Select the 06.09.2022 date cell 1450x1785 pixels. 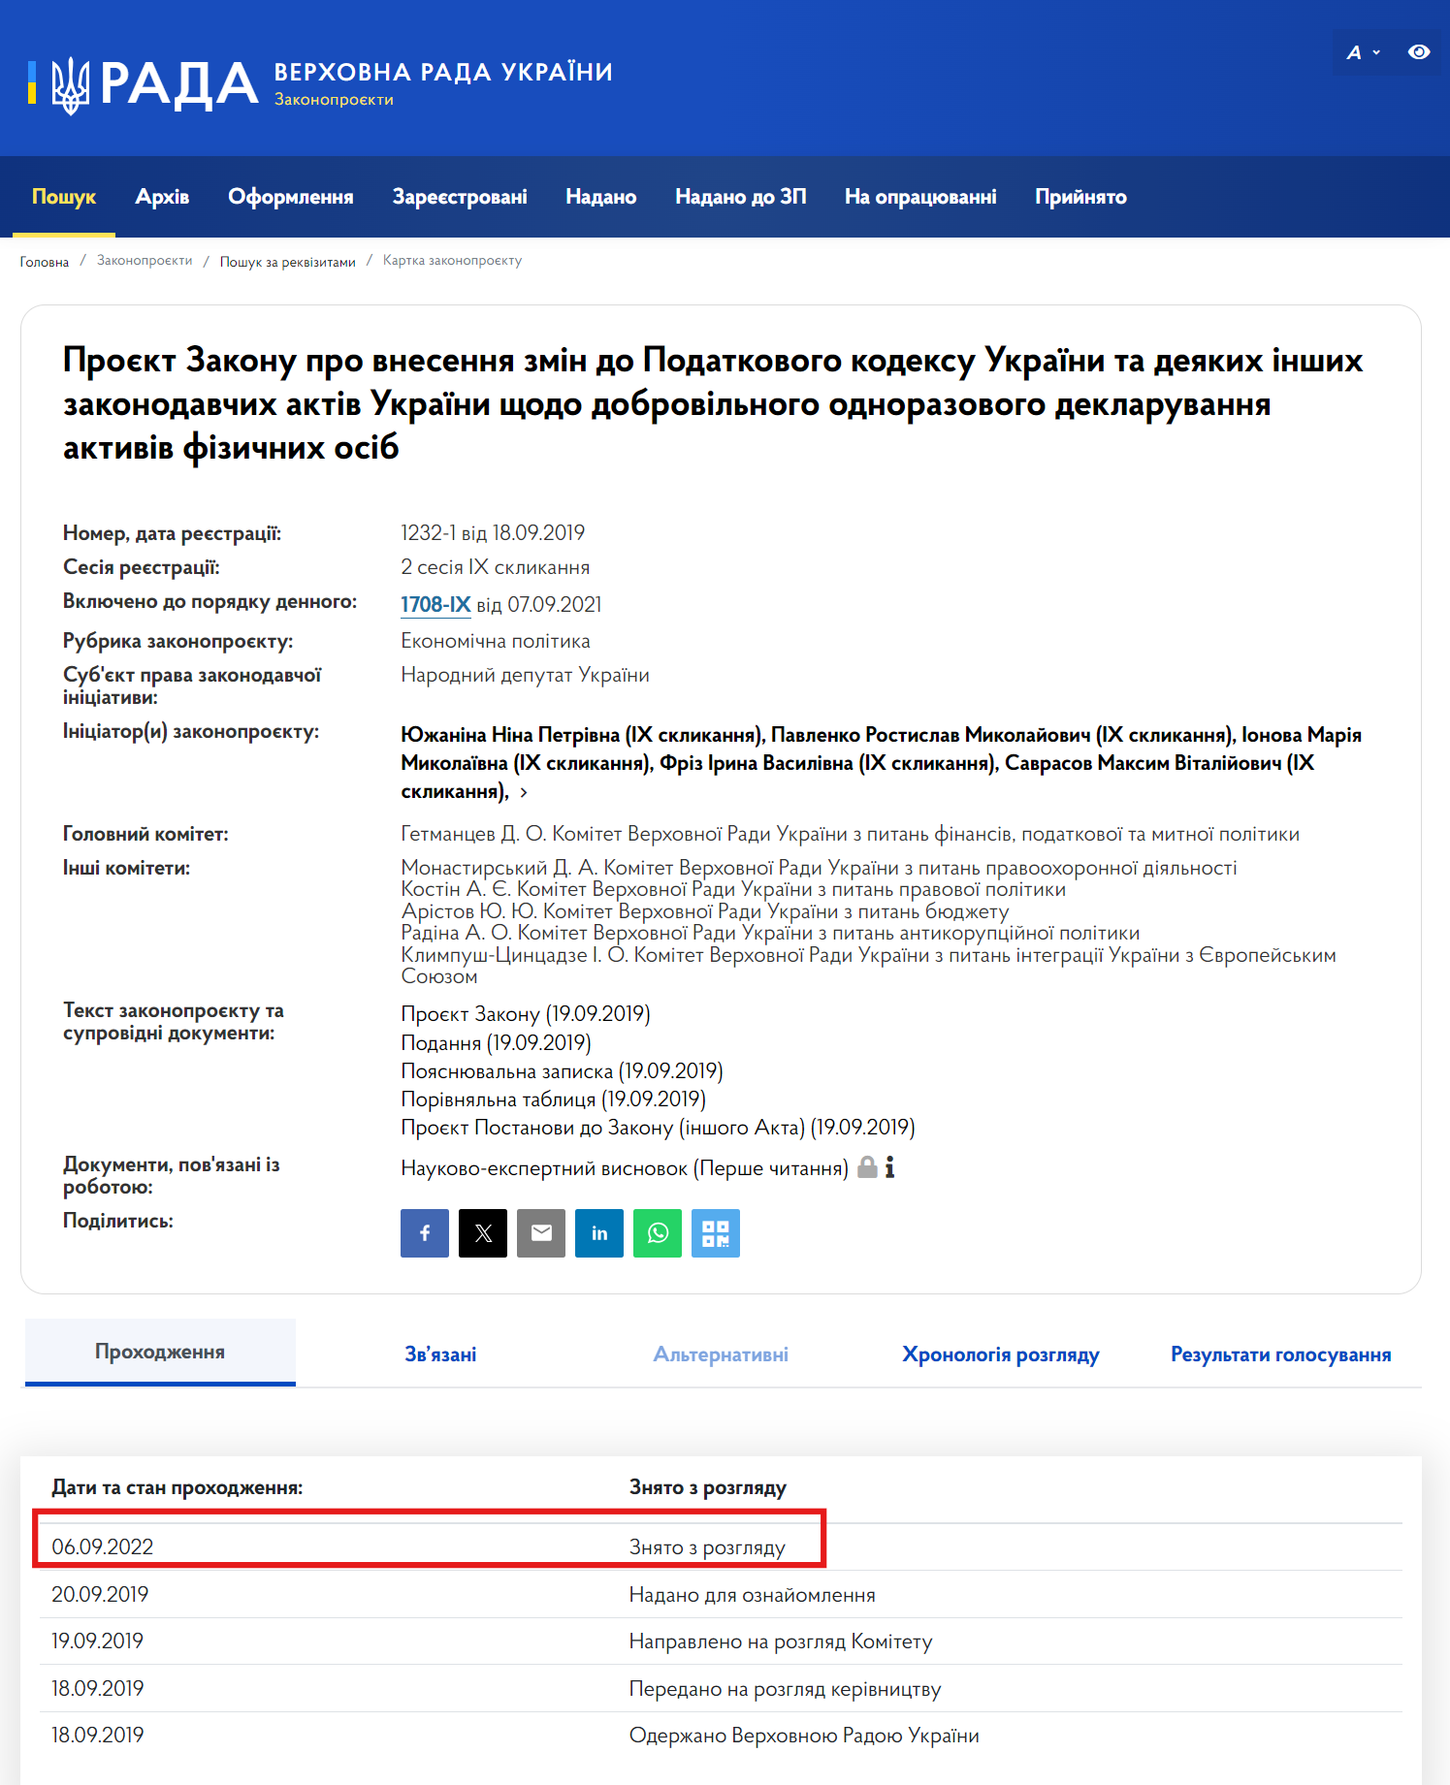click(103, 1546)
